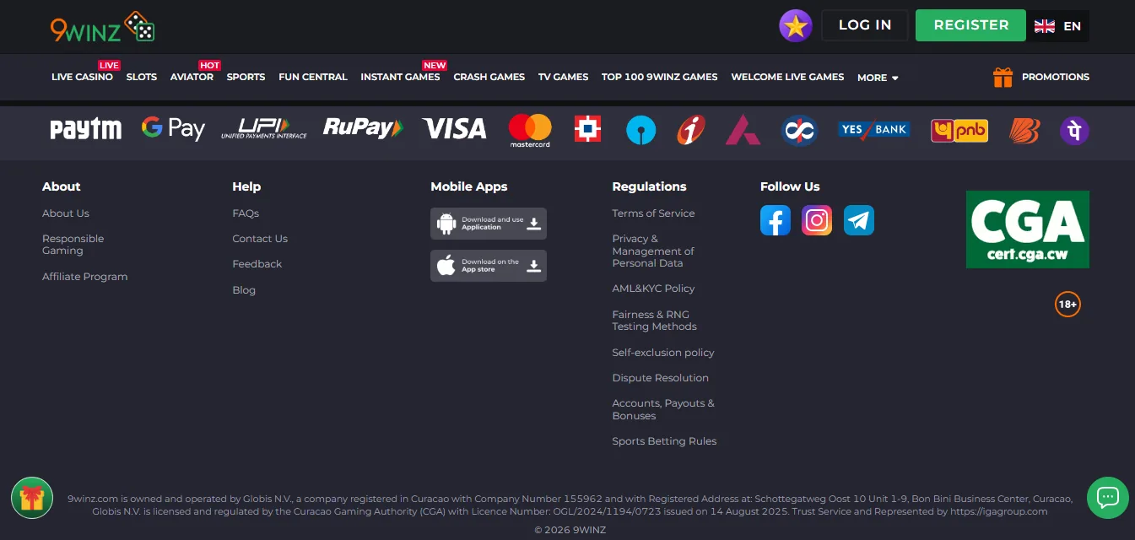Open the CGA certificate badge
The height and width of the screenshot is (540, 1135).
tap(1028, 229)
